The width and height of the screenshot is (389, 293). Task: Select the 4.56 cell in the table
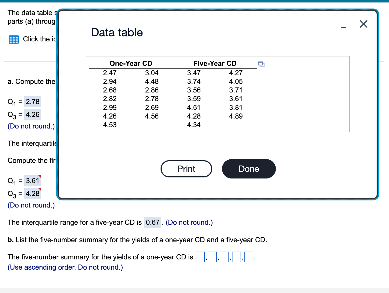point(152,116)
